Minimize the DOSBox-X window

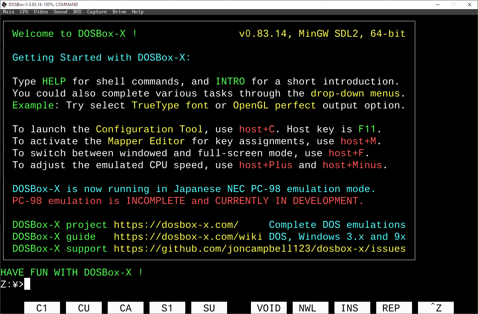click(437, 5)
